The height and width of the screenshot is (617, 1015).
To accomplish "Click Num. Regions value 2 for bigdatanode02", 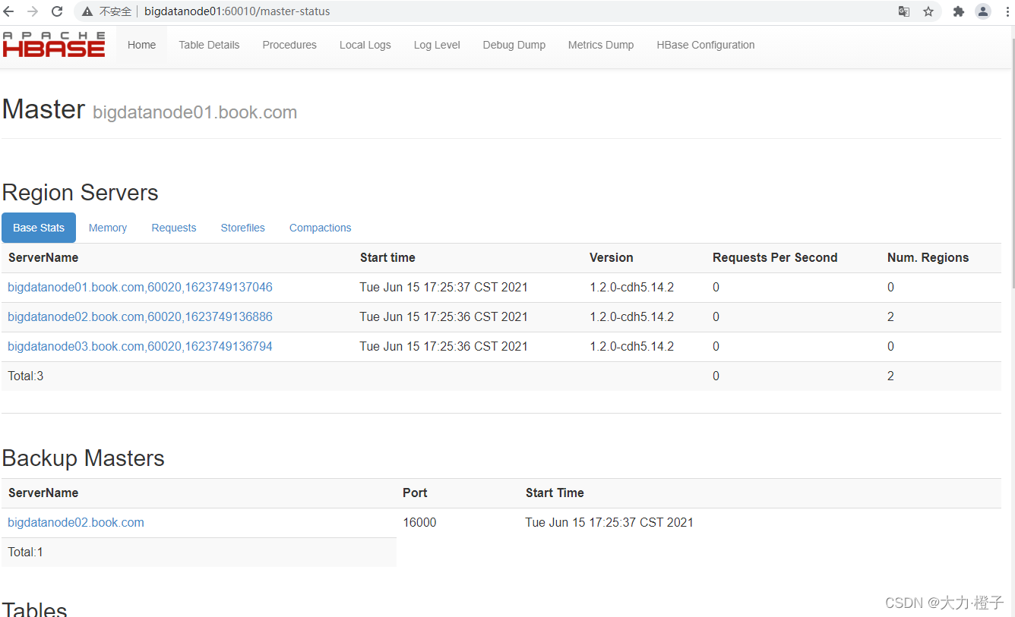I will tap(891, 316).
